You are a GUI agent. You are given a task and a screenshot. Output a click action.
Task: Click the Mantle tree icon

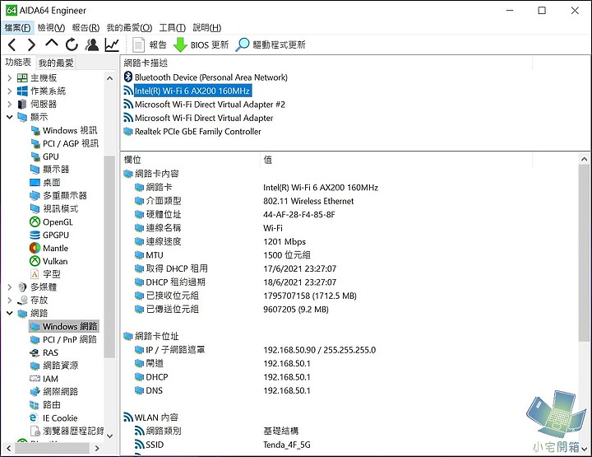pos(35,248)
